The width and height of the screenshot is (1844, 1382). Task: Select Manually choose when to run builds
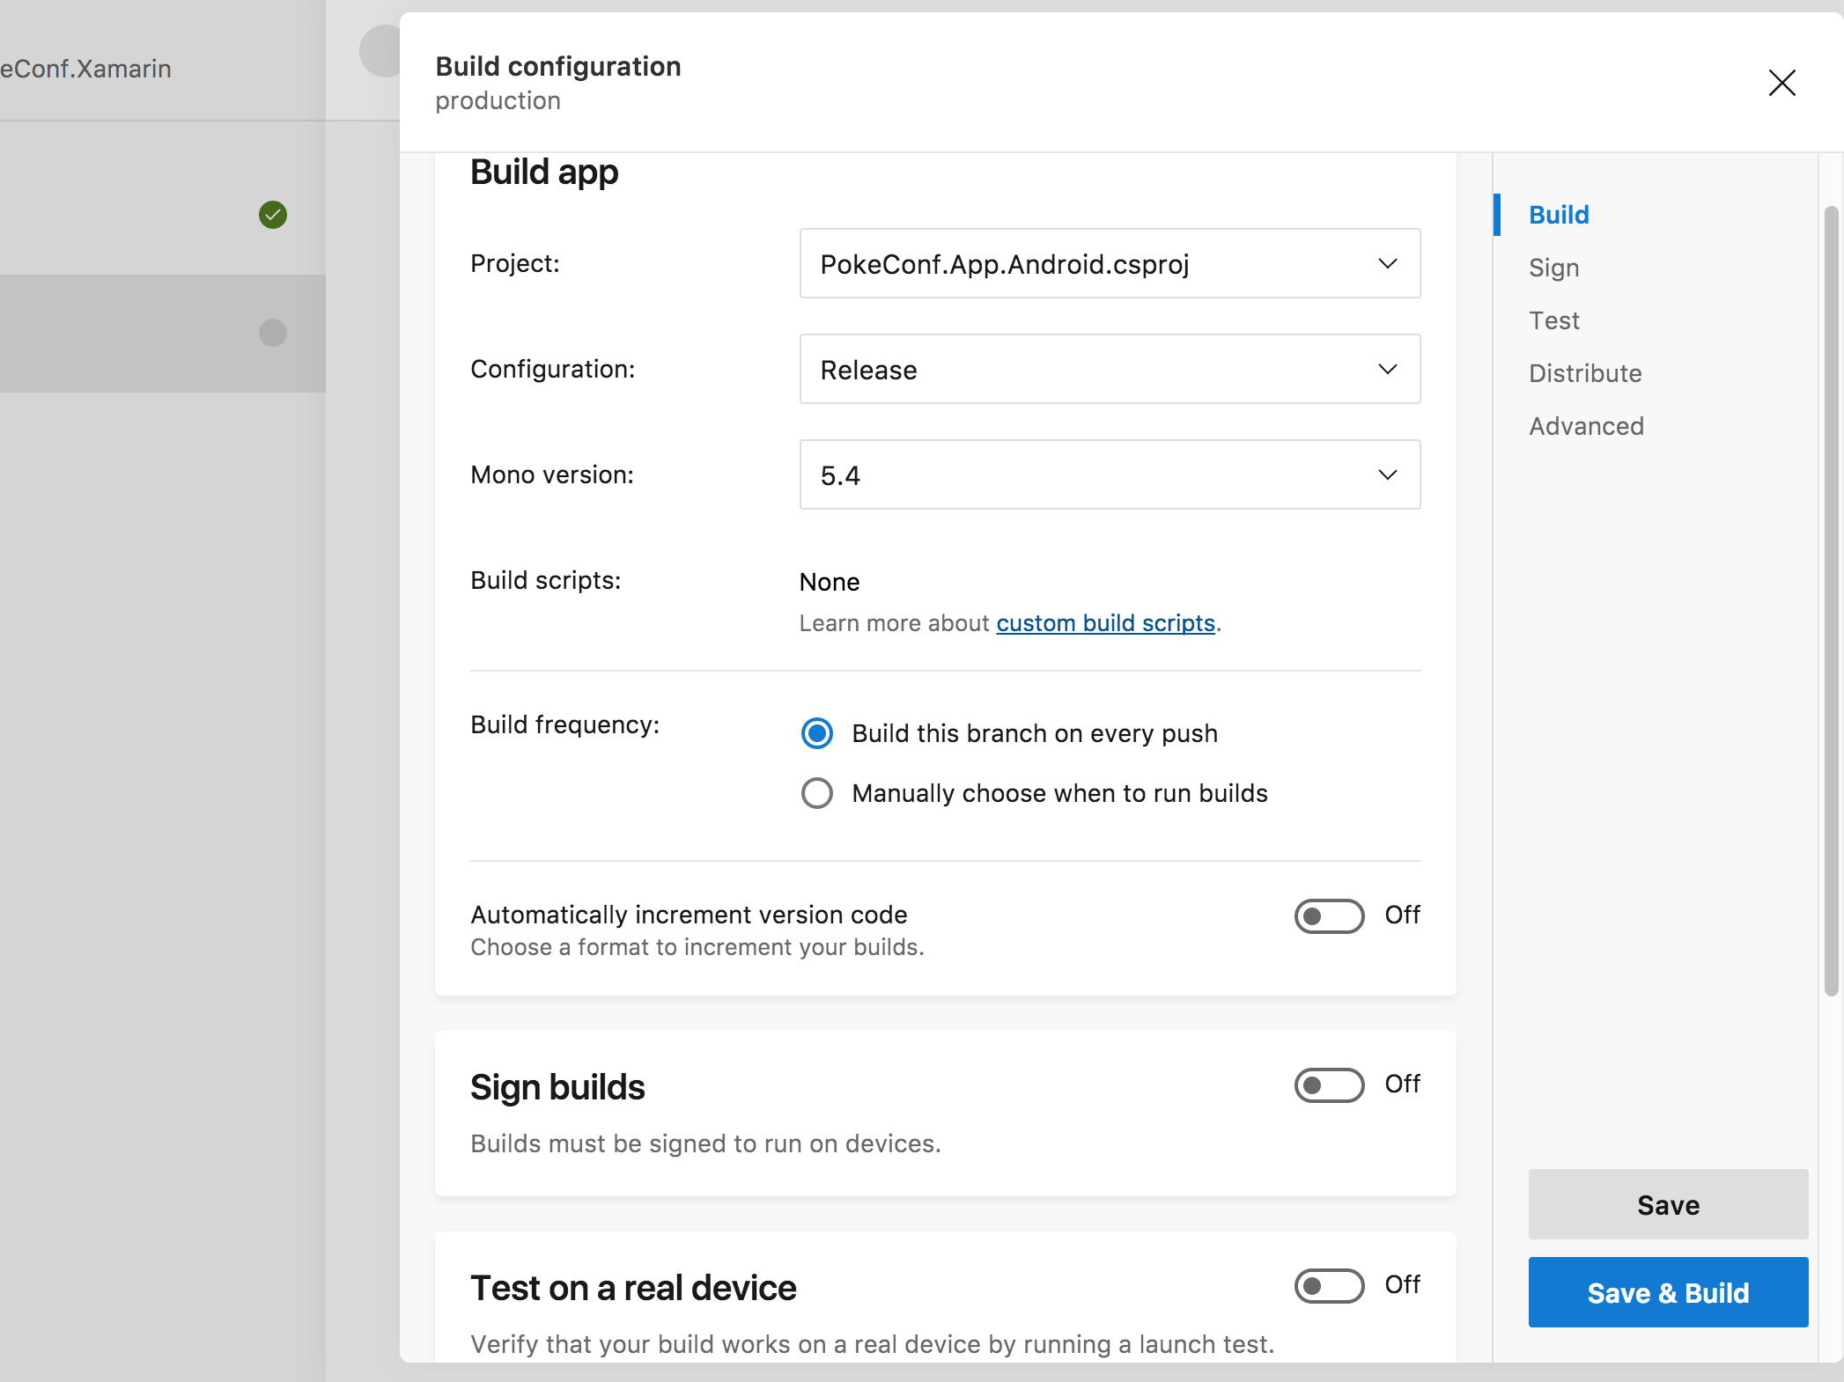click(x=817, y=793)
